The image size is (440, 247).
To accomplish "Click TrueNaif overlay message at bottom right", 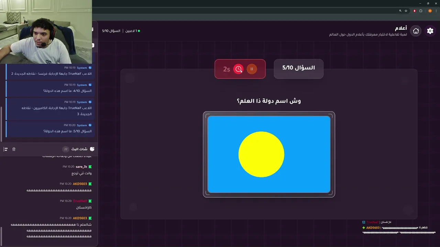I will coord(377,222).
